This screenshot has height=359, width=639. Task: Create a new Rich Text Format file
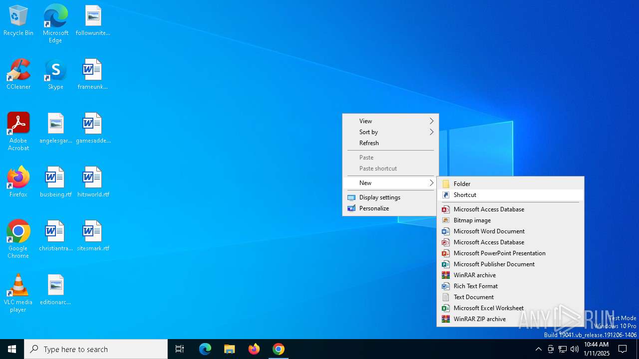tap(510, 286)
